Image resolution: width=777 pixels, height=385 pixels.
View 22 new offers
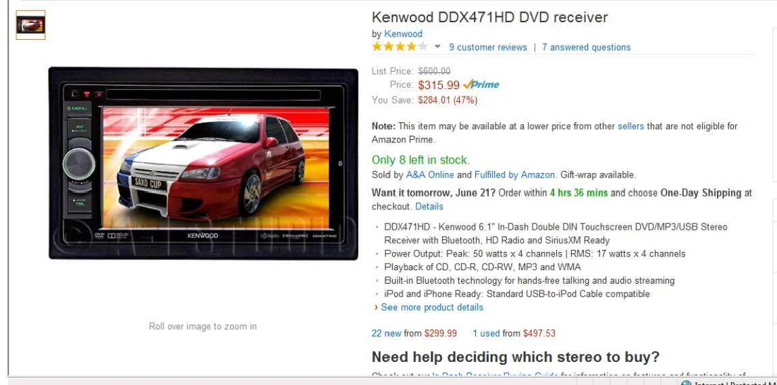(387, 334)
